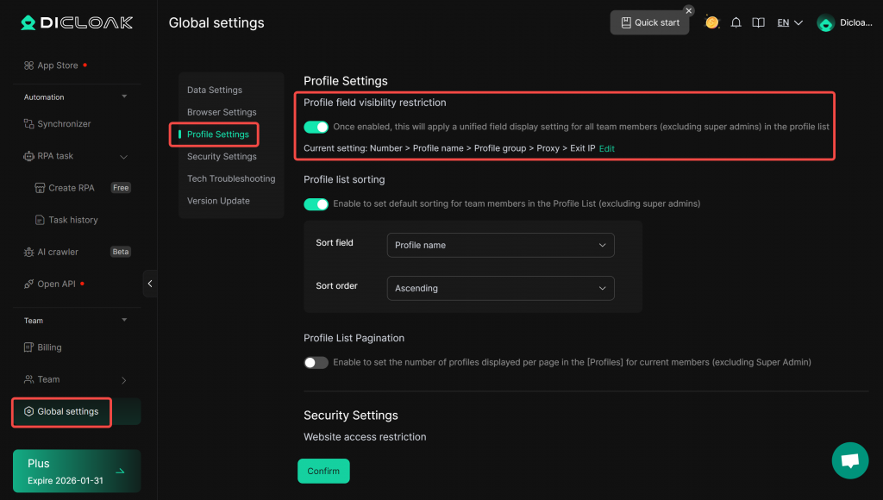Enable the Profile List Pagination toggle
Image resolution: width=883 pixels, height=500 pixels.
click(316, 363)
